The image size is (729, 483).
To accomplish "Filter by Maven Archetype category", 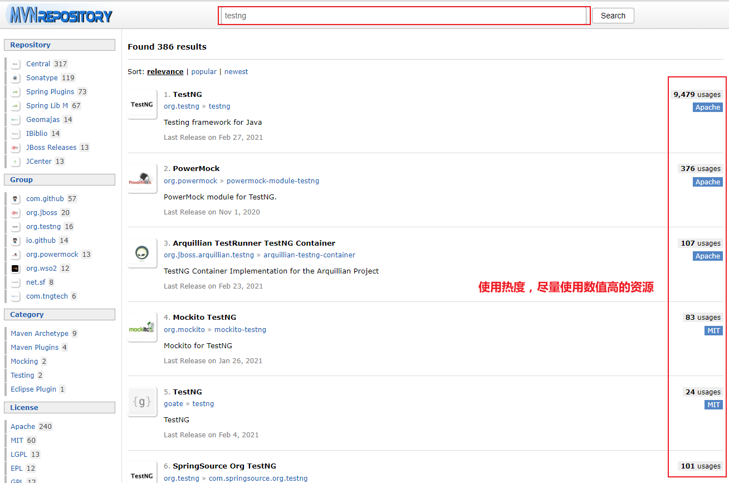I will (40, 334).
